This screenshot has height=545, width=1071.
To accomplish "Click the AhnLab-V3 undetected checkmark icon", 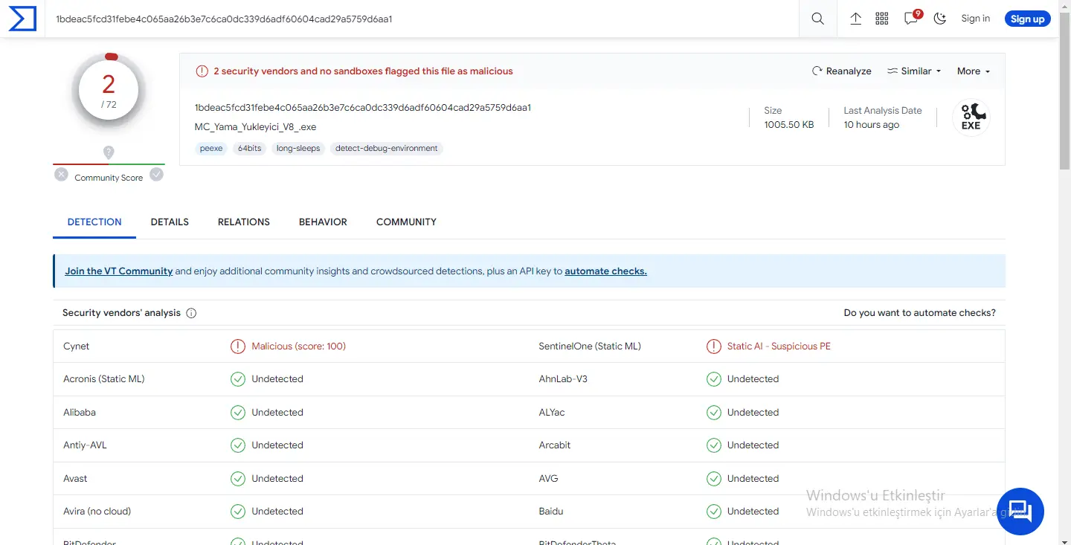I will tap(714, 379).
